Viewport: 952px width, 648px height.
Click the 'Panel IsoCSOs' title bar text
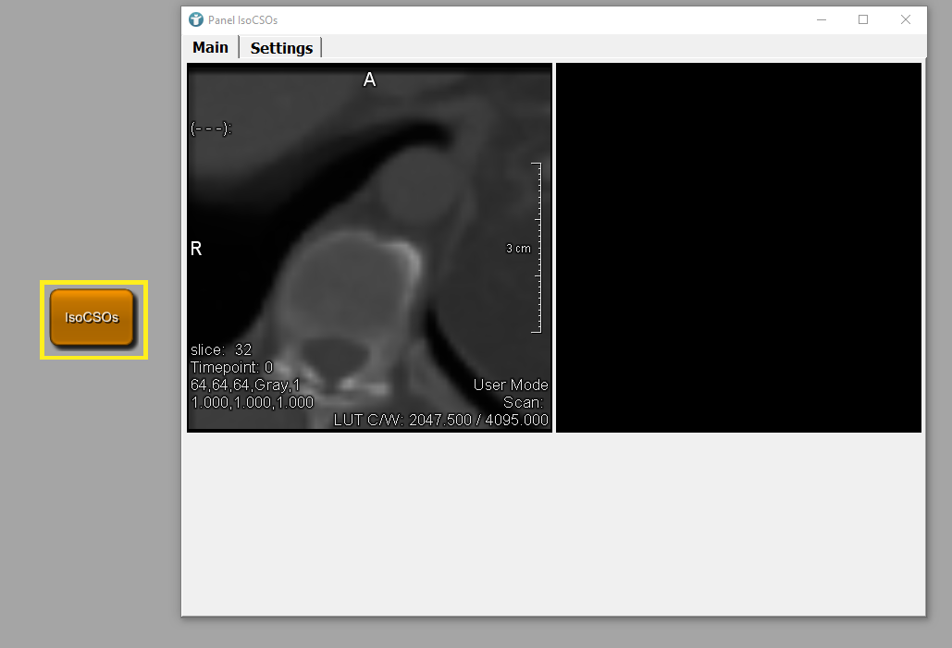click(x=242, y=19)
